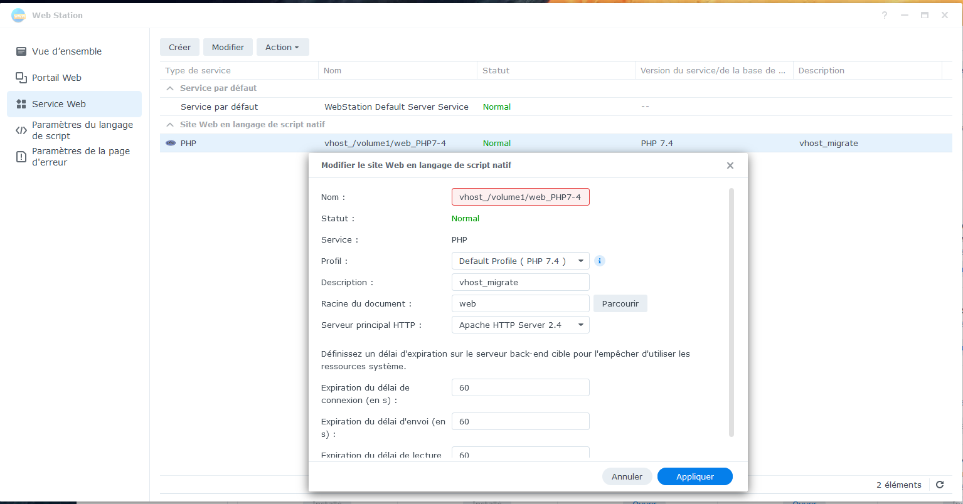Click the PHP service value in the dialog
Screen dimensions: 963x504
[459, 239]
